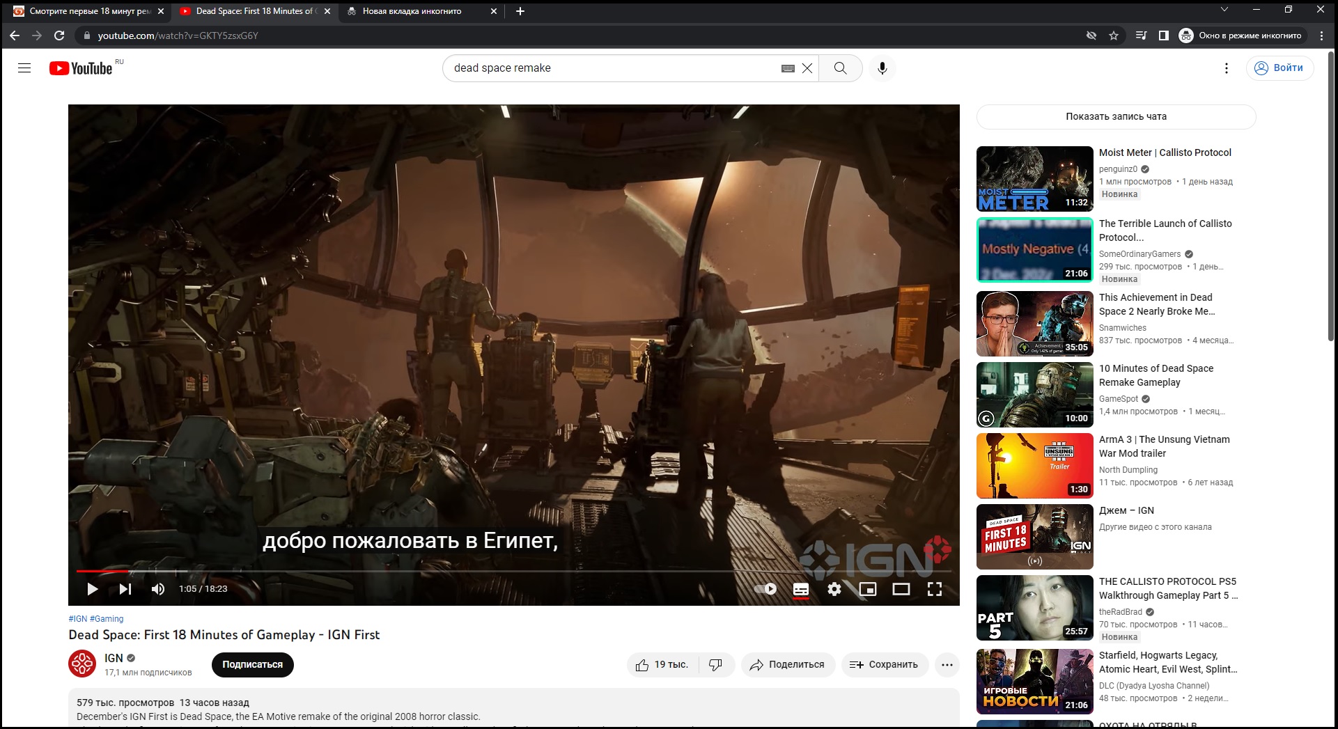Switch to miniplayer mode

[868, 589]
